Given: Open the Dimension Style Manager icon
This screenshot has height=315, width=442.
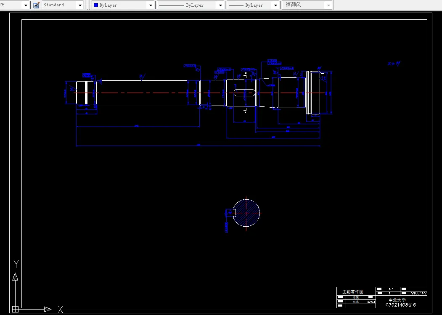Looking at the screenshot, I should [36, 5].
